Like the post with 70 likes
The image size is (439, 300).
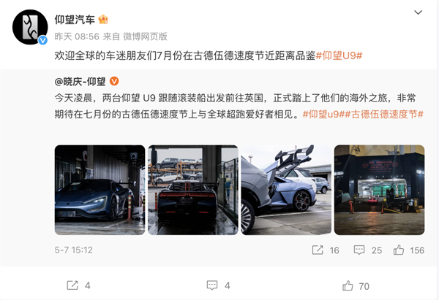point(348,285)
